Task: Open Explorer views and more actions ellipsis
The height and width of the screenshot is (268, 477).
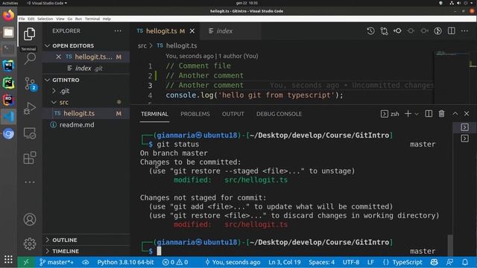Action: 118,31
